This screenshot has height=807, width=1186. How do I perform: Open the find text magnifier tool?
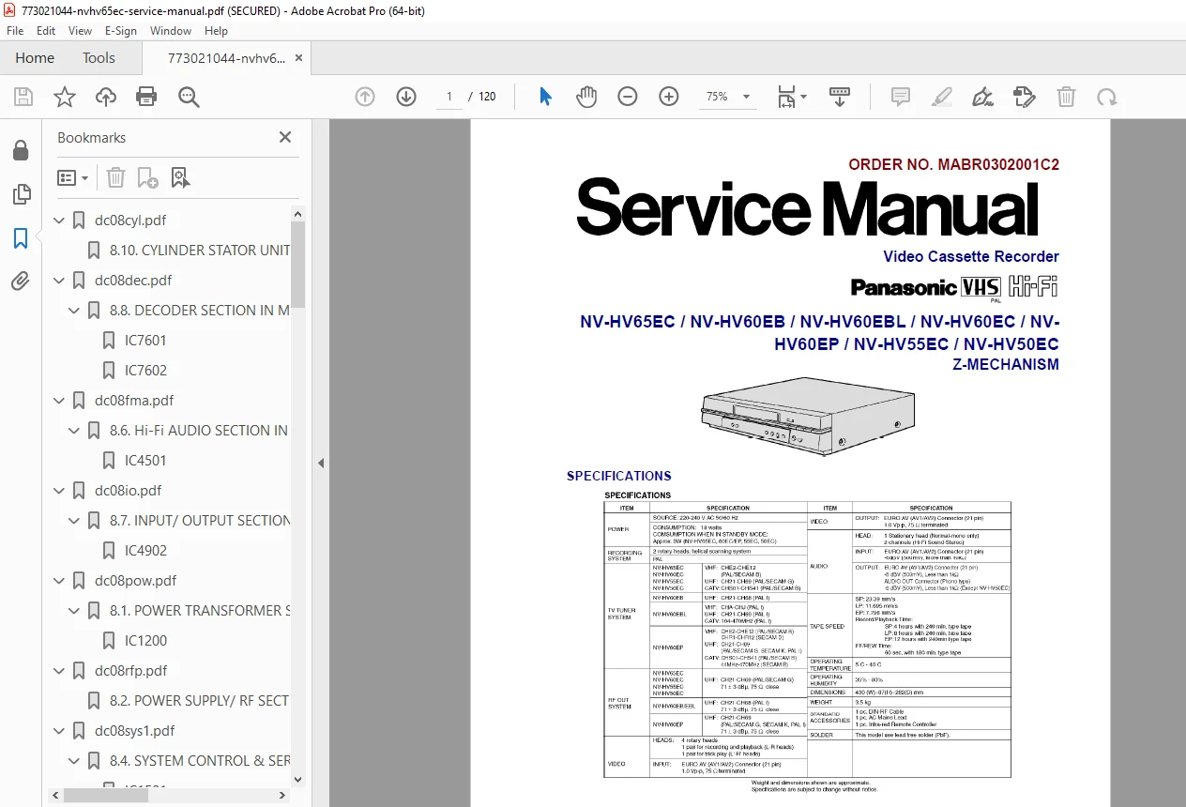pos(189,97)
